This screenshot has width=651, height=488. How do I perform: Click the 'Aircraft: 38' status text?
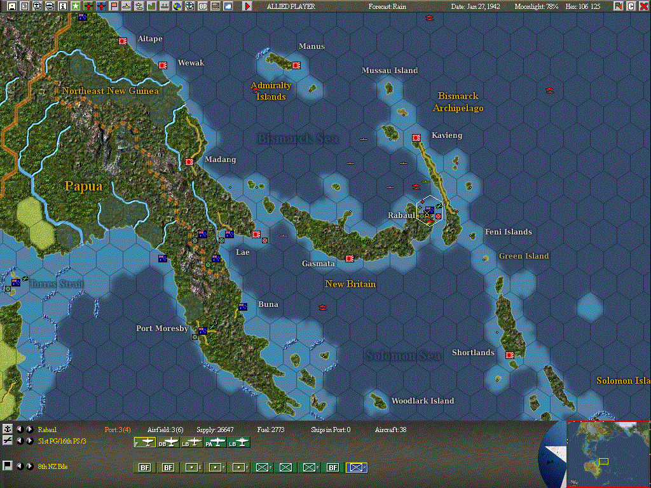pyautogui.click(x=390, y=430)
